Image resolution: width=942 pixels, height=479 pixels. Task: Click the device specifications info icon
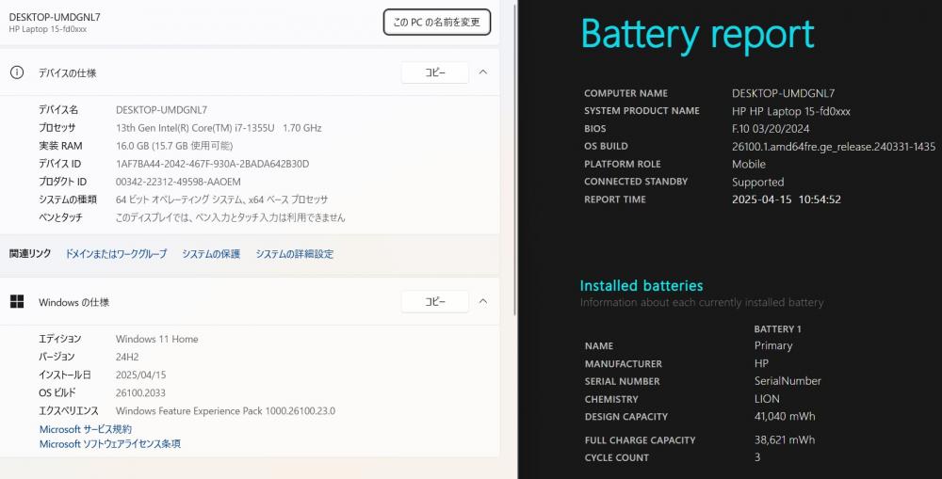click(x=17, y=72)
